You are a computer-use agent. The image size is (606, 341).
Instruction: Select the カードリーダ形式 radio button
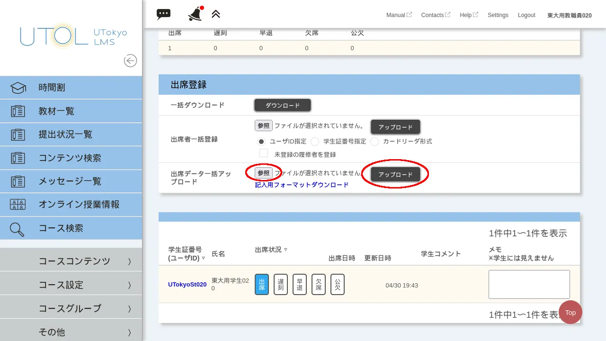click(374, 141)
